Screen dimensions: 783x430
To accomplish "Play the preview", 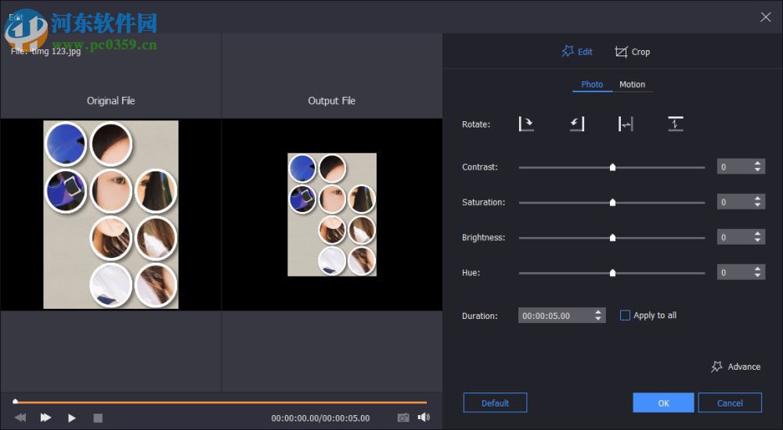I will 72,417.
